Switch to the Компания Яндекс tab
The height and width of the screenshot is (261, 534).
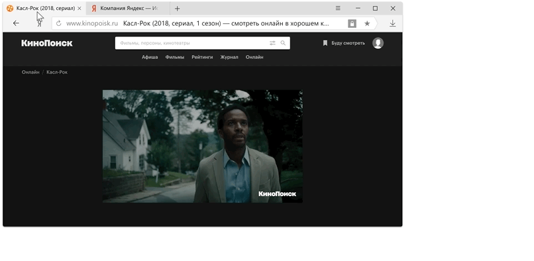coord(128,9)
